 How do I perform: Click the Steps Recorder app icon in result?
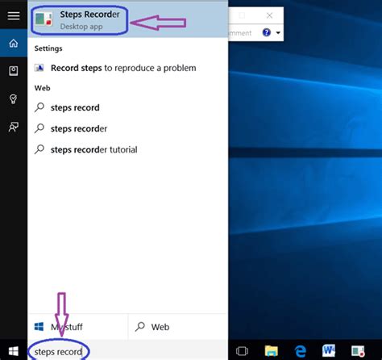click(44, 19)
